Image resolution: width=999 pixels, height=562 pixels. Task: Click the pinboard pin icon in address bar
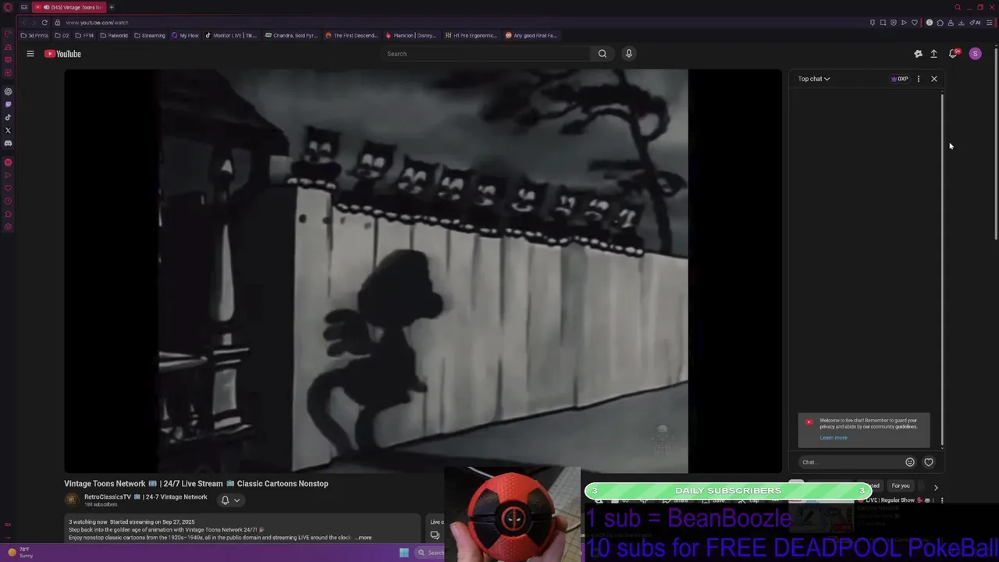(873, 23)
